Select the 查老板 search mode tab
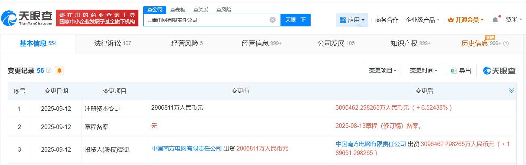Screen dimensions: 526x165 point(178,10)
